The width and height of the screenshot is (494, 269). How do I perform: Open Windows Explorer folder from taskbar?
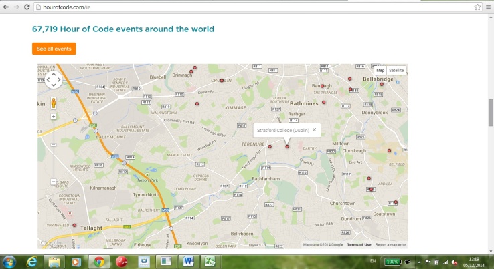coord(54,262)
